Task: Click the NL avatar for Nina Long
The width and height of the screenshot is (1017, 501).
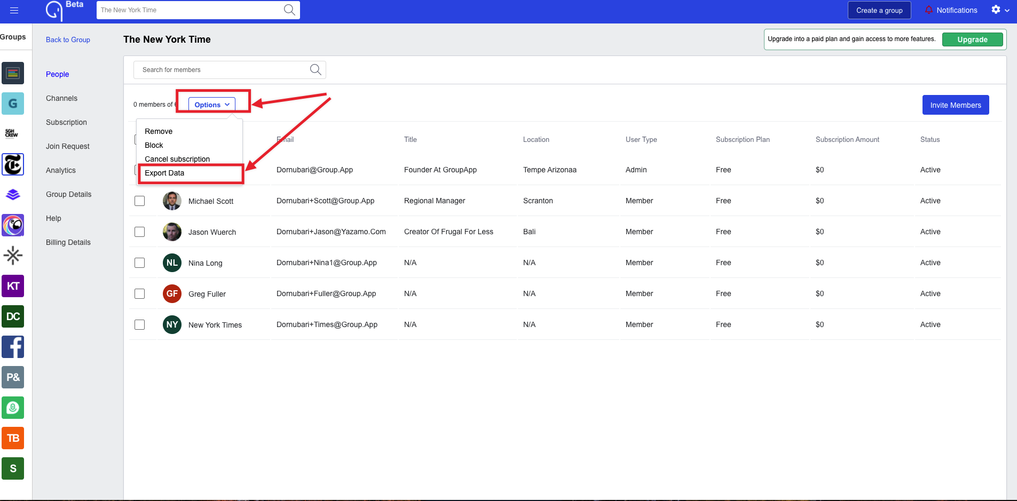Action: pos(172,263)
